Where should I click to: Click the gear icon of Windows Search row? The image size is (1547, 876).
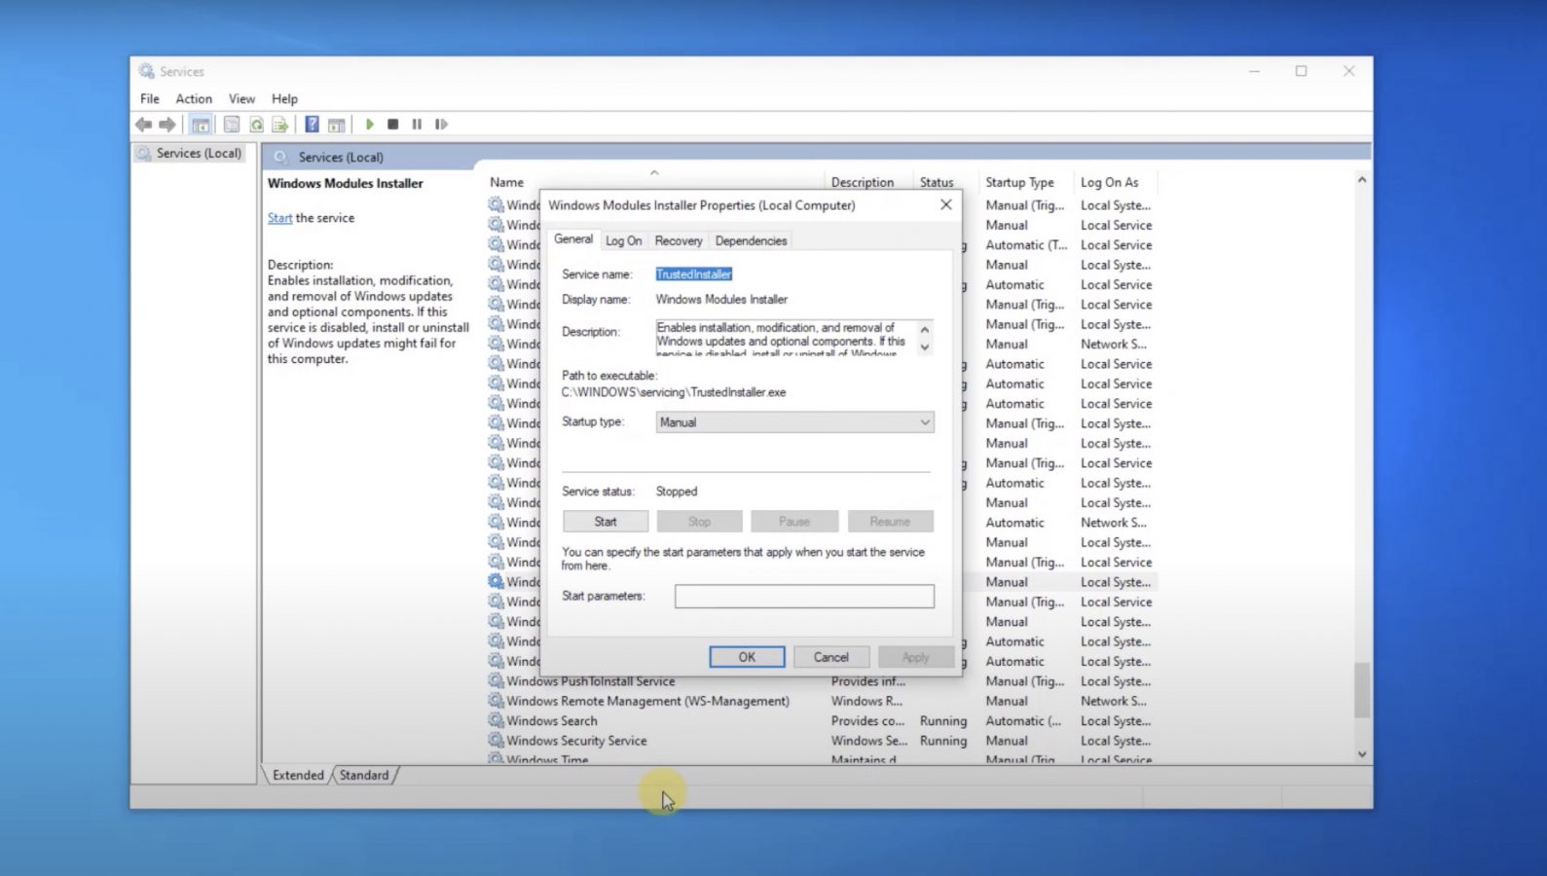coord(497,721)
